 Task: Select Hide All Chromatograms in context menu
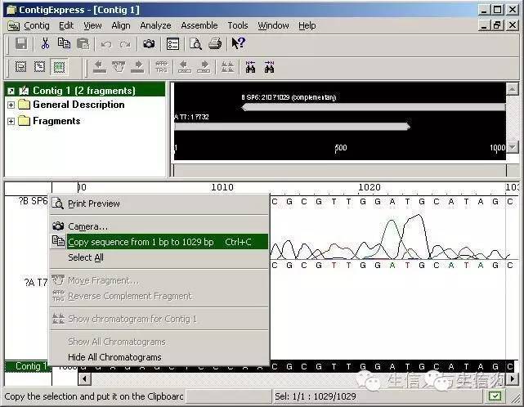coord(114,357)
